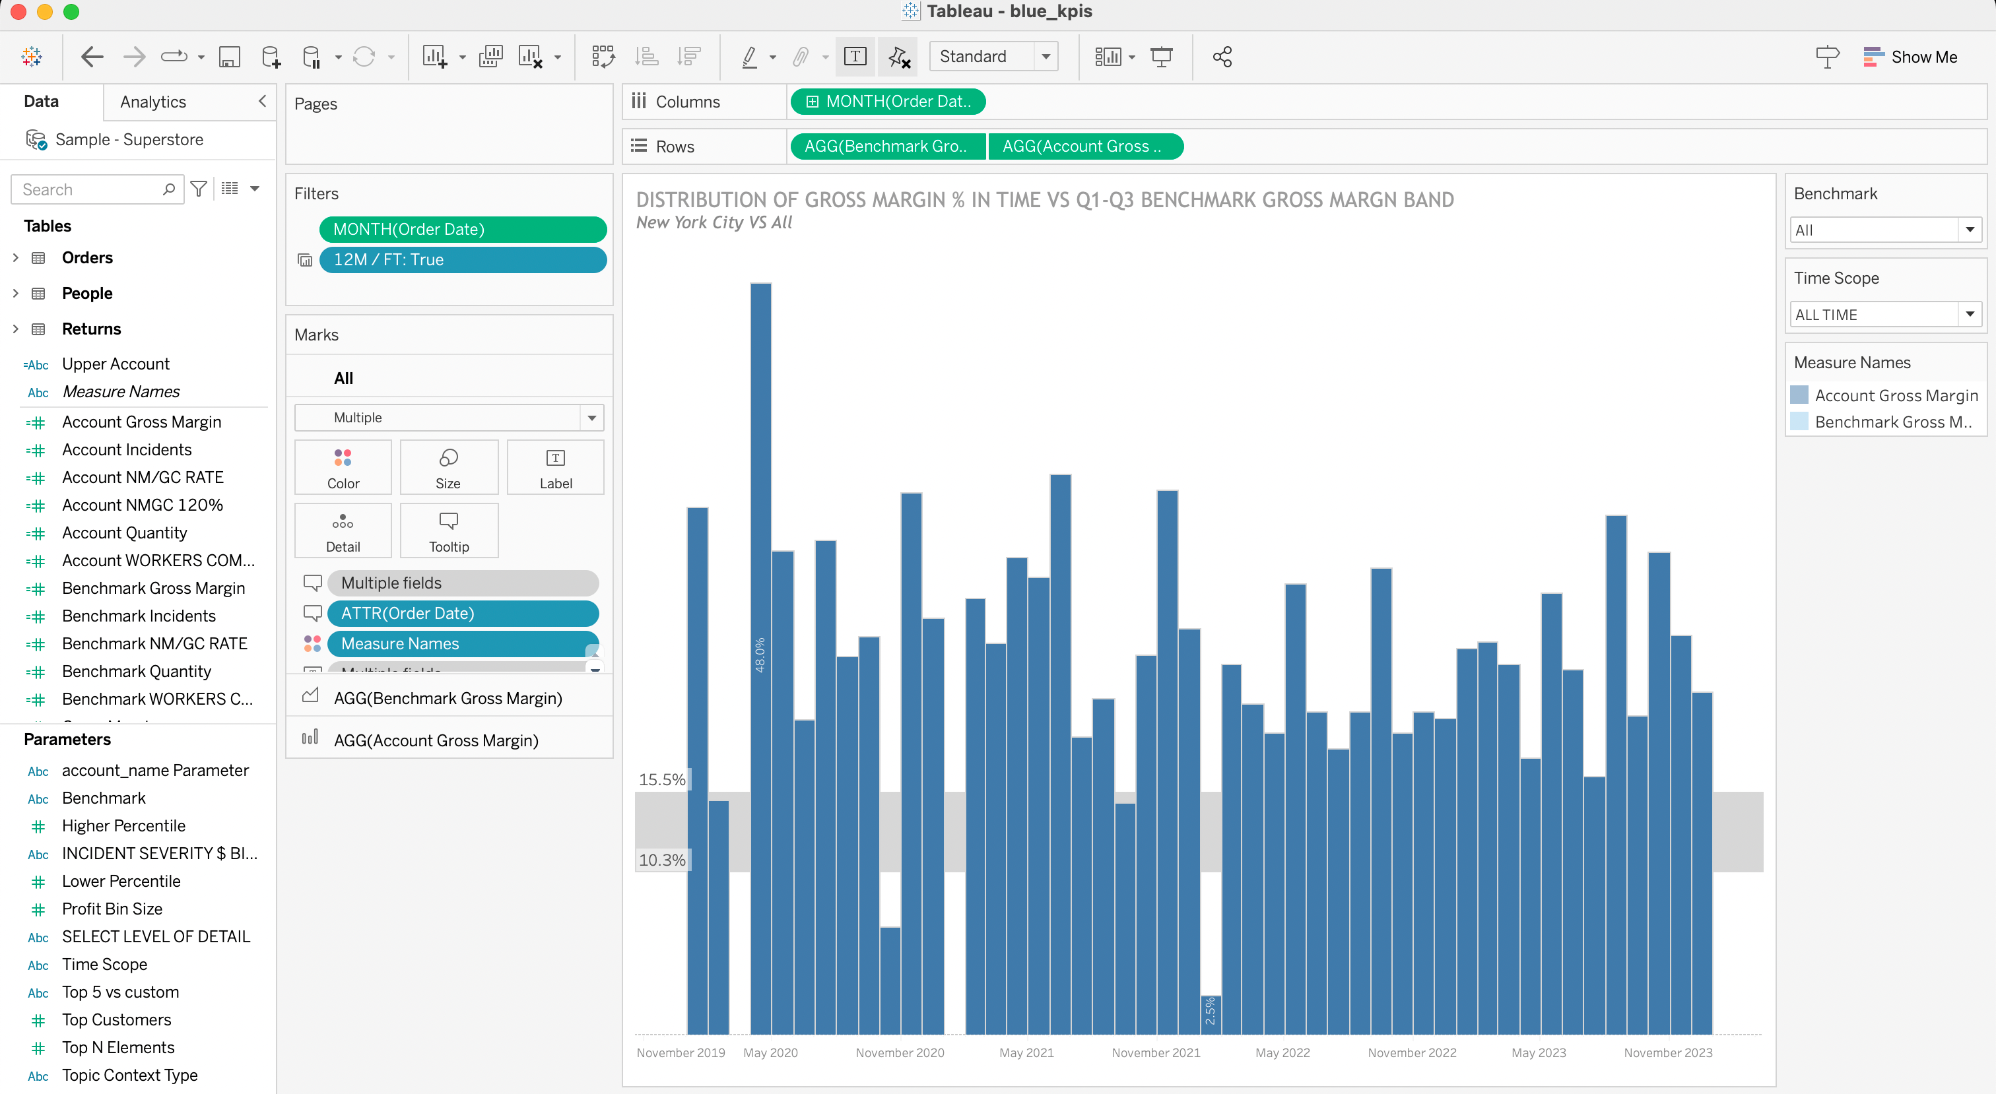
Task: Expand the Orders table tree item
Action: 15,256
